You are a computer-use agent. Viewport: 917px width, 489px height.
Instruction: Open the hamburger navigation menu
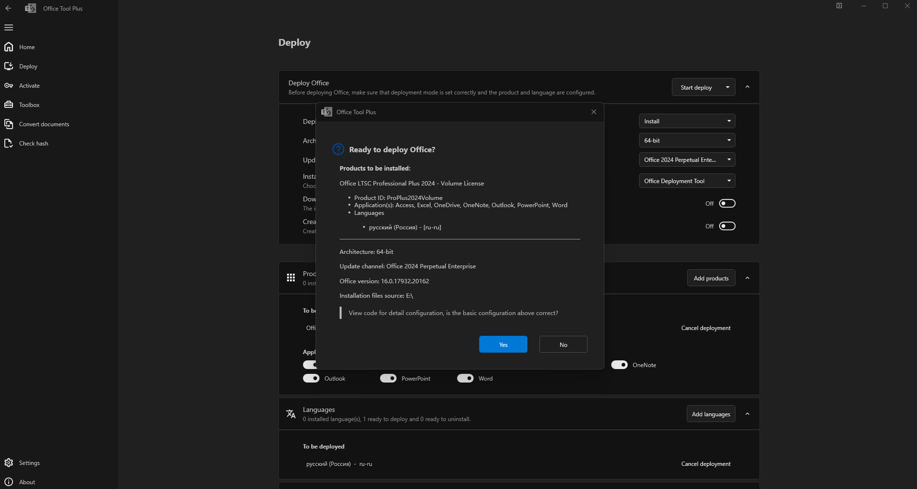pyautogui.click(x=9, y=27)
